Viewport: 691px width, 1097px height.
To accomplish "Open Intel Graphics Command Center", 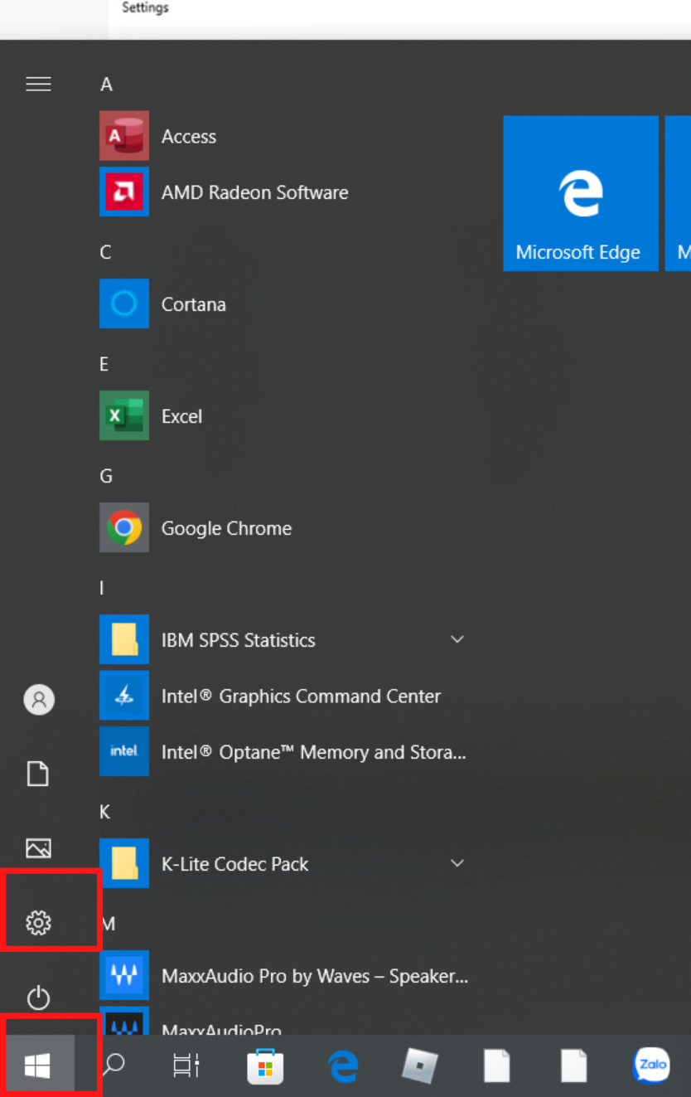I will 282,696.
